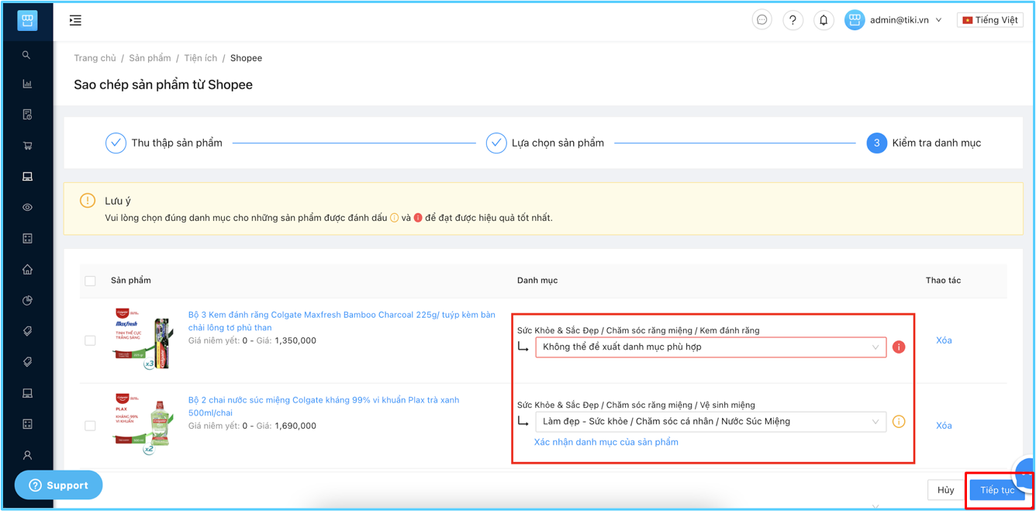This screenshot has width=1036, height=511.
Task: Open the laptop icon directly below cart icon
Action: pos(27,177)
